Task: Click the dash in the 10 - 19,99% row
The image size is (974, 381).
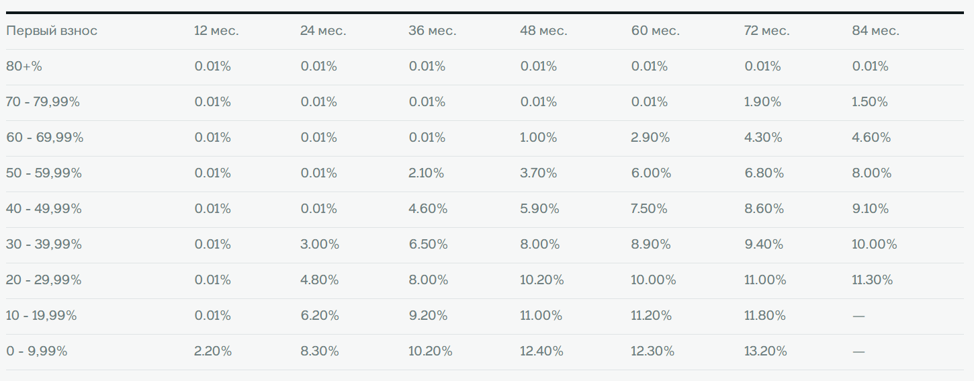Action: coord(858,316)
